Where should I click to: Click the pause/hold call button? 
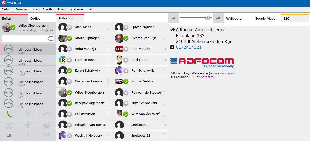coord(28,114)
